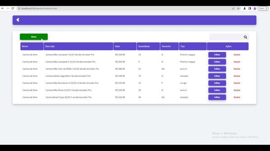Click the Tamanho column header
Image resolution: width=270 pixels, height=151 pixels.
coord(169,47)
